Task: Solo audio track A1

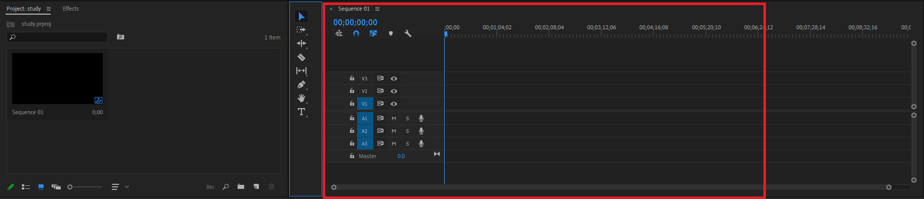Action: [407, 118]
